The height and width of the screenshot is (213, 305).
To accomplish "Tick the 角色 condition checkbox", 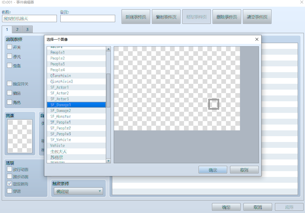I will click(x=9, y=102).
